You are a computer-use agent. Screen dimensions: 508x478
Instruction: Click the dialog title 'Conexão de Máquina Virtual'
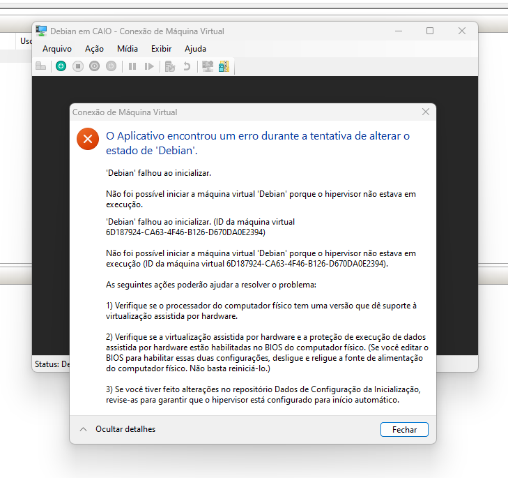click(x=125, y=112)
